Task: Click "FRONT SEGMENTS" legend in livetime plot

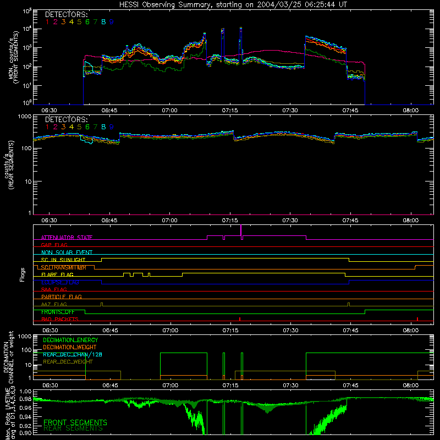Action: pos(75,422)
